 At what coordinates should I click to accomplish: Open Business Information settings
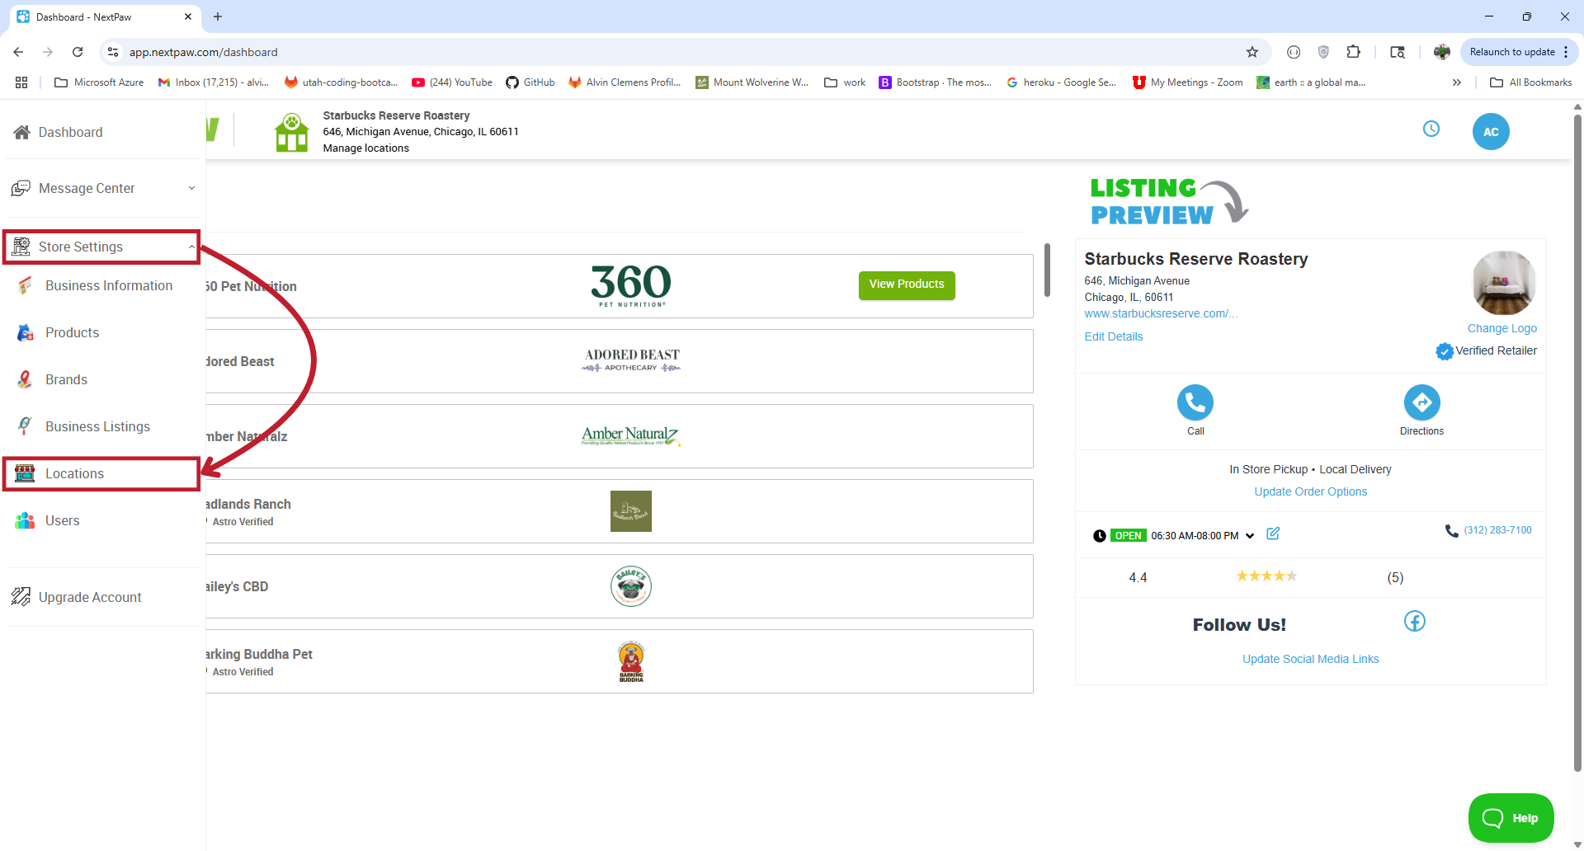[x=108, y=285]
